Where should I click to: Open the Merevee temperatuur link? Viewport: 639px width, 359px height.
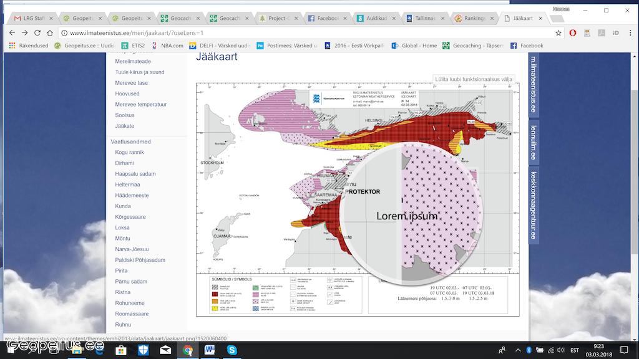tap(141, 104)
